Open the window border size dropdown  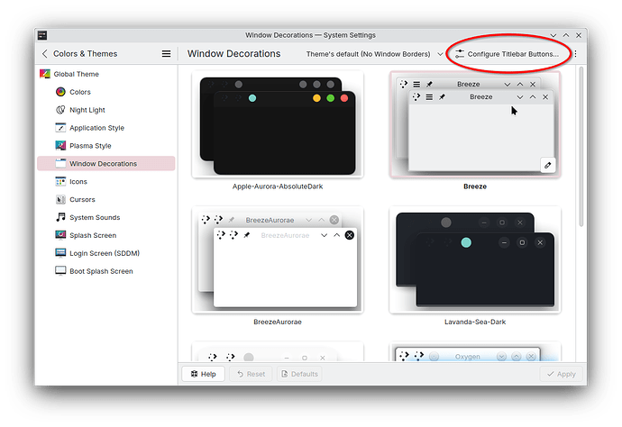pos(374,54)
